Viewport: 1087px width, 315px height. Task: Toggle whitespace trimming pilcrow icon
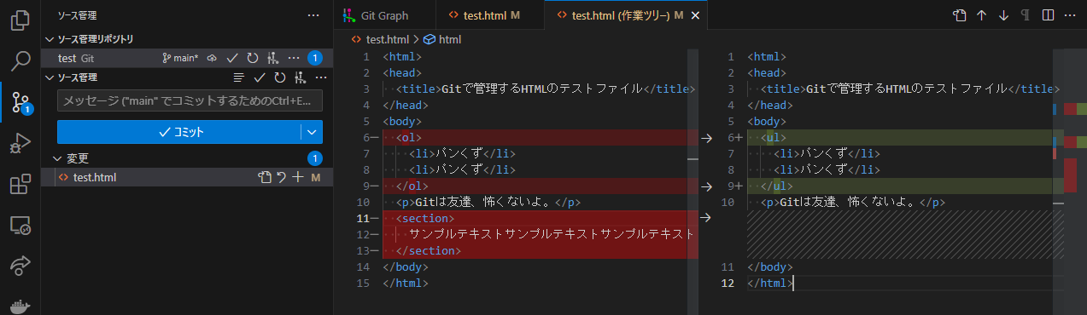tap(1026, 15)
